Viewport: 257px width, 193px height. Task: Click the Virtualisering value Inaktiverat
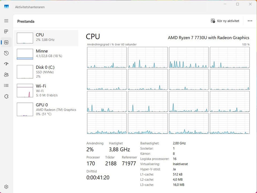[180, 164]
